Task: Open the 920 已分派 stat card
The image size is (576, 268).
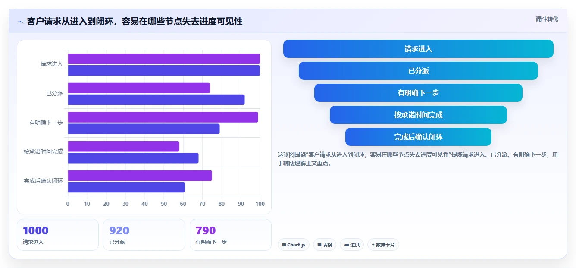Action: point(144,235)
